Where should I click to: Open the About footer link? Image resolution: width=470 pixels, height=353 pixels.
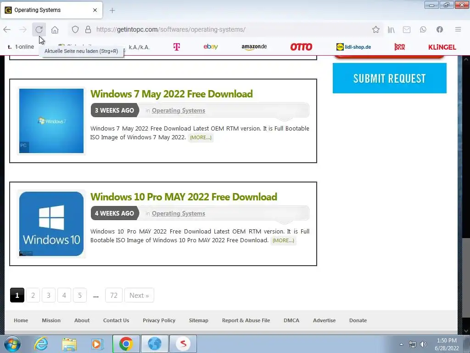[82, 320]
